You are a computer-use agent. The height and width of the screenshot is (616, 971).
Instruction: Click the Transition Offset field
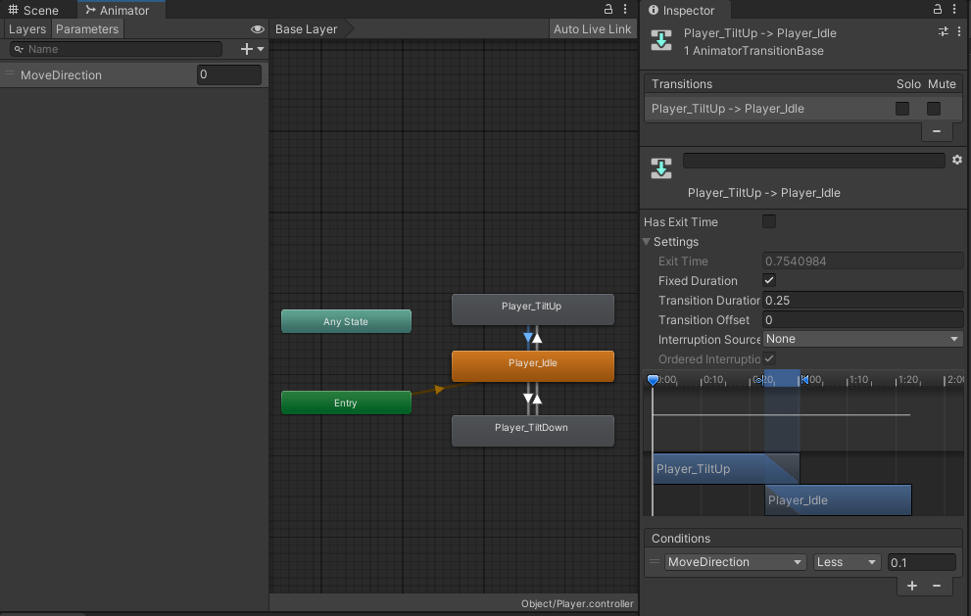[862, 319]
